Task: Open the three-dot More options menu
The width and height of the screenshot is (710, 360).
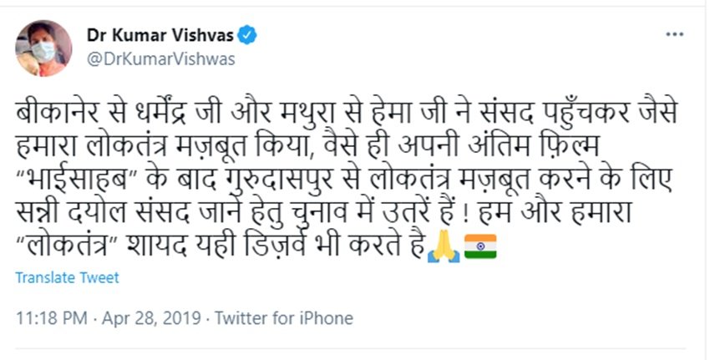Action: 674,36
